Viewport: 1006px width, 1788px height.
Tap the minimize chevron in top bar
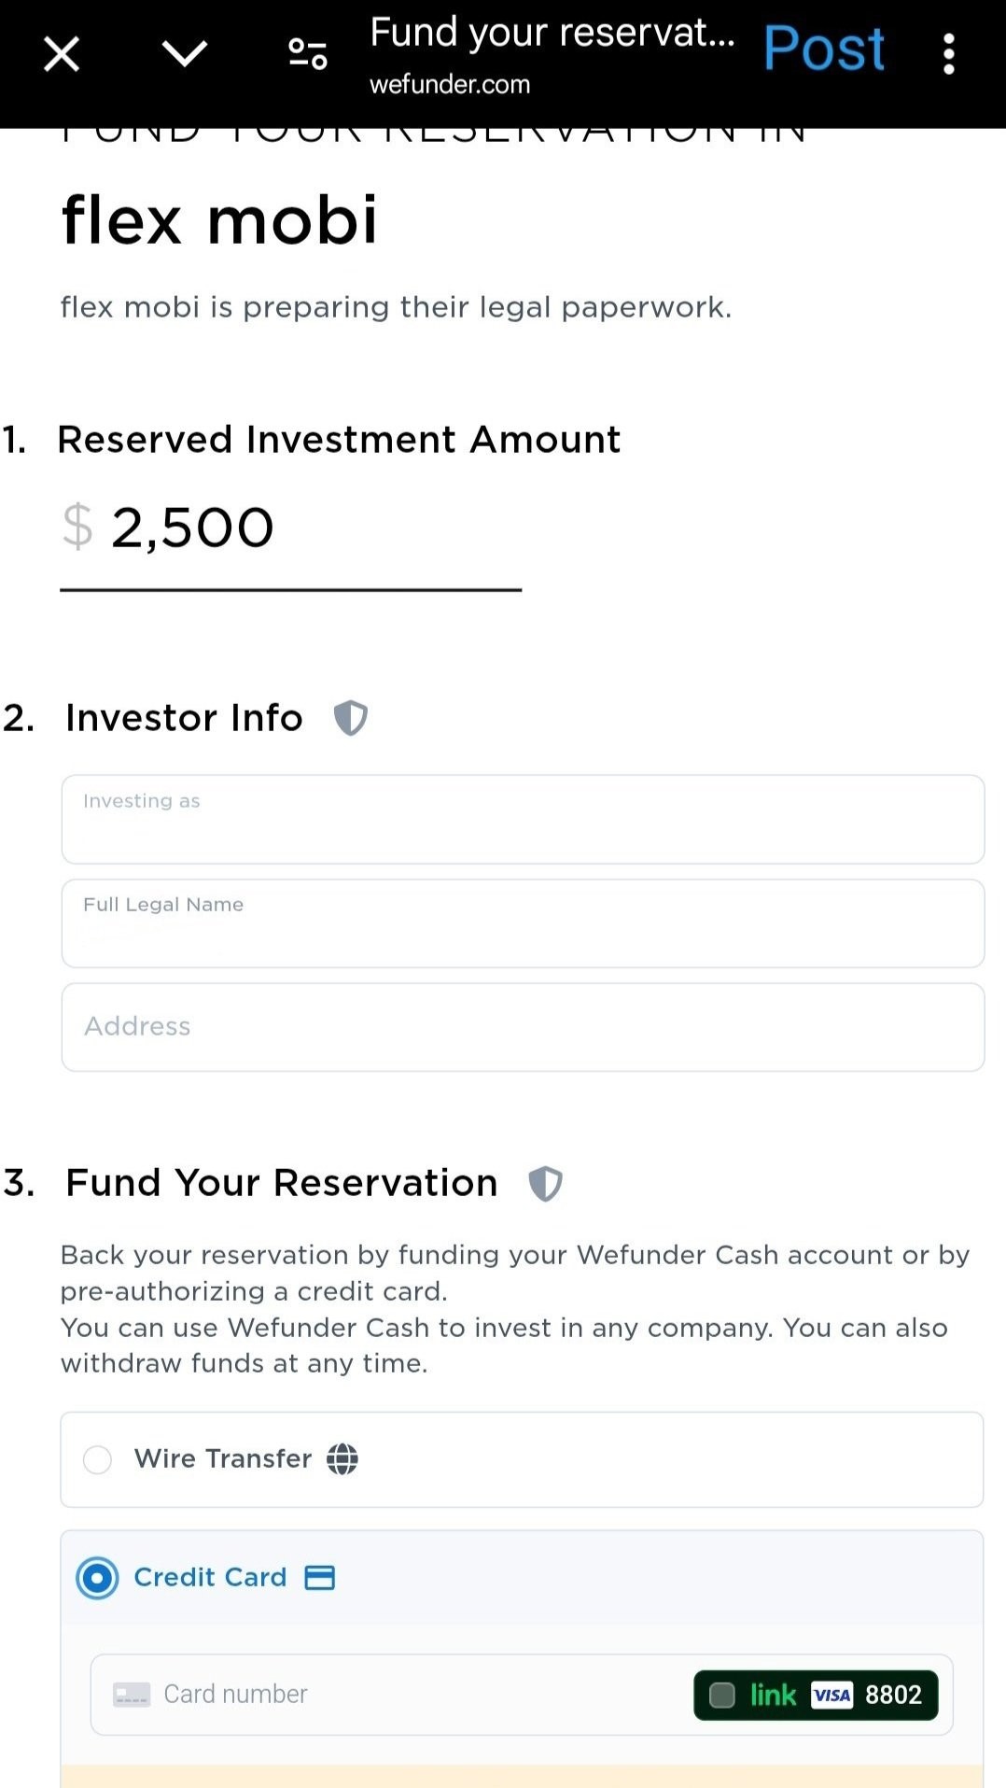pyautogui.click(x=185, y=53)
